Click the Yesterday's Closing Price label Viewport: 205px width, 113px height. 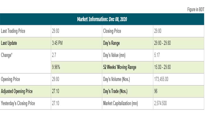pyautogui.click(x=18, y=103)
